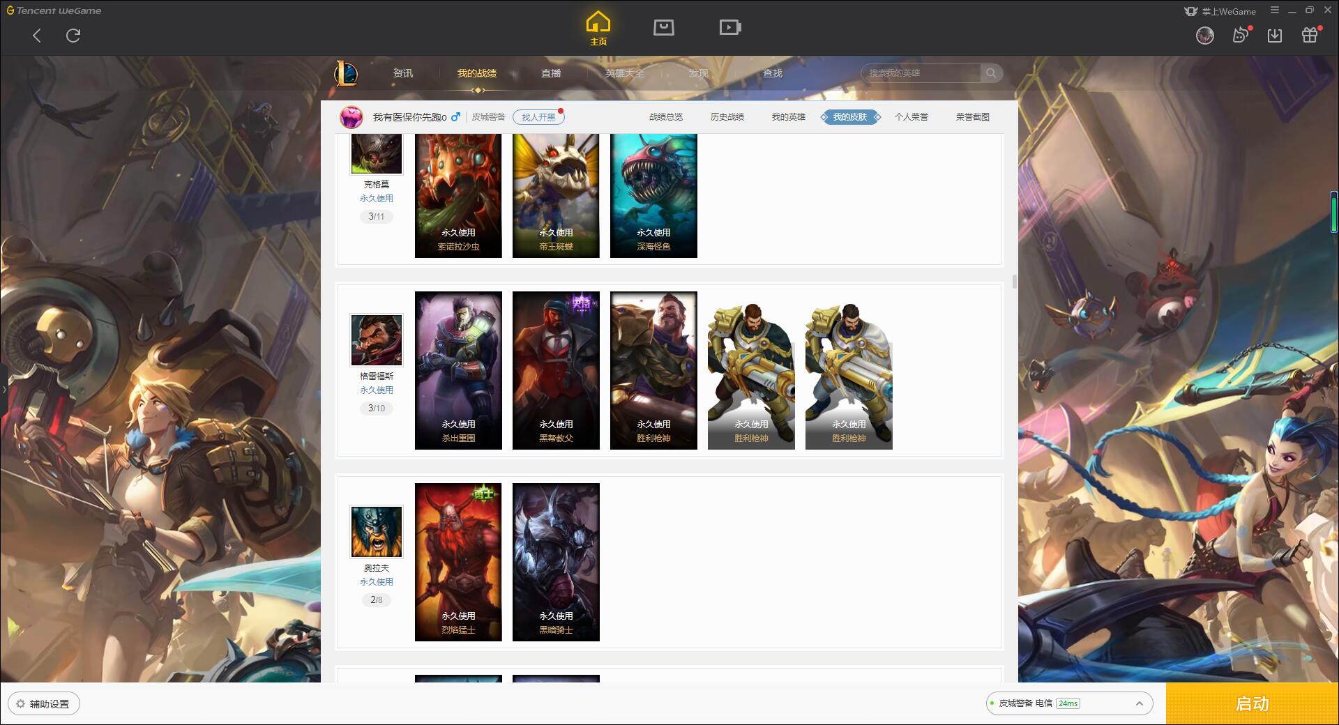This screenshot has height=725, width=1339.
Task: Click the skin list vertical scrollbar handle
Action: point(1014,282)
